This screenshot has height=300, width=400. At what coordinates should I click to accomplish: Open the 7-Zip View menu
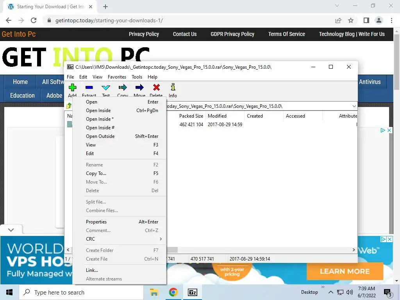point(97,77)
